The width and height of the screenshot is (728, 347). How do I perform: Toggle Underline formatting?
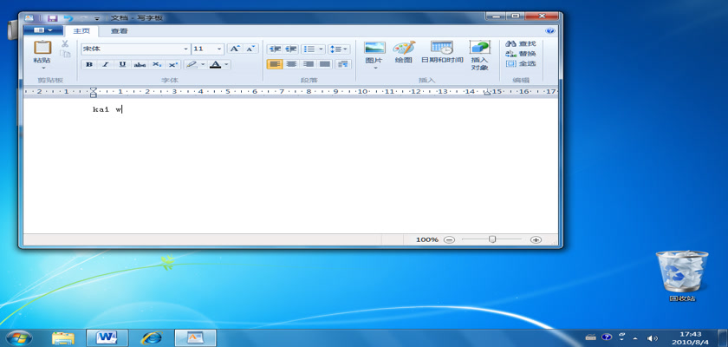click(122, 64)
